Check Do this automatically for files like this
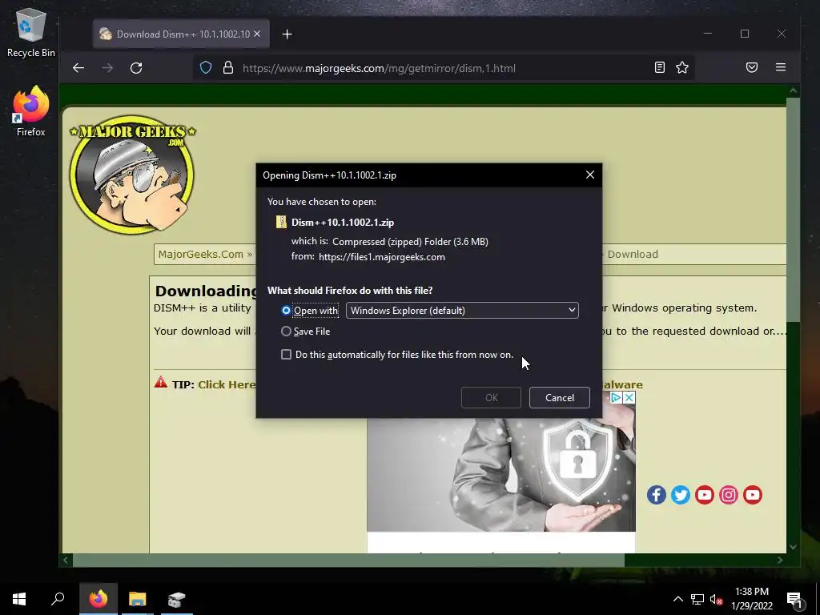The width and height of the screenshot is (820, 615). pos(286,355)
